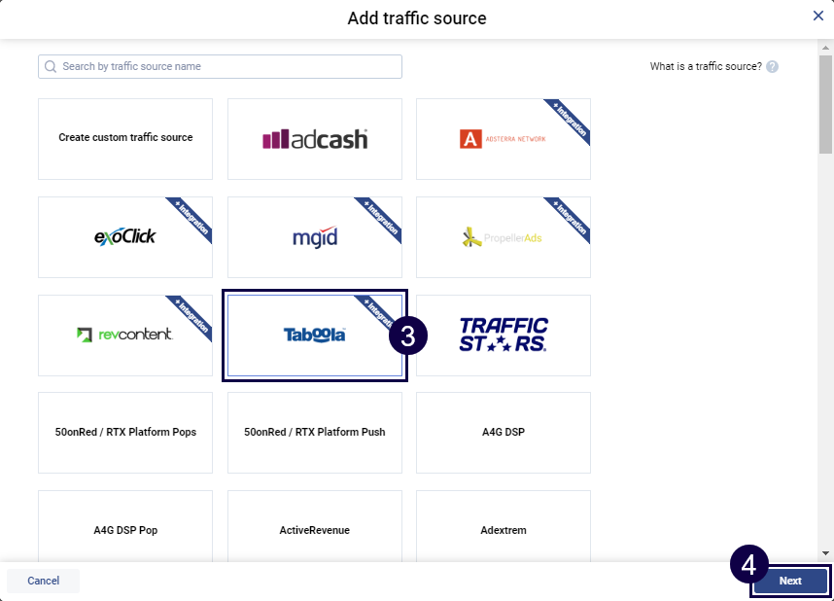Click the scrollbar down arrow
The height and width of the screenshot is (601, 834).
(x=825, y=551)
